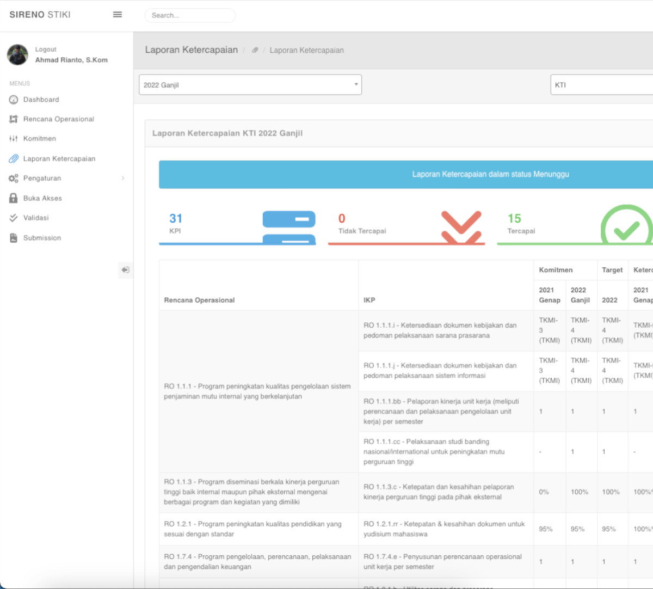Click the Pengaturan gears icon

(x=14, y=179)
